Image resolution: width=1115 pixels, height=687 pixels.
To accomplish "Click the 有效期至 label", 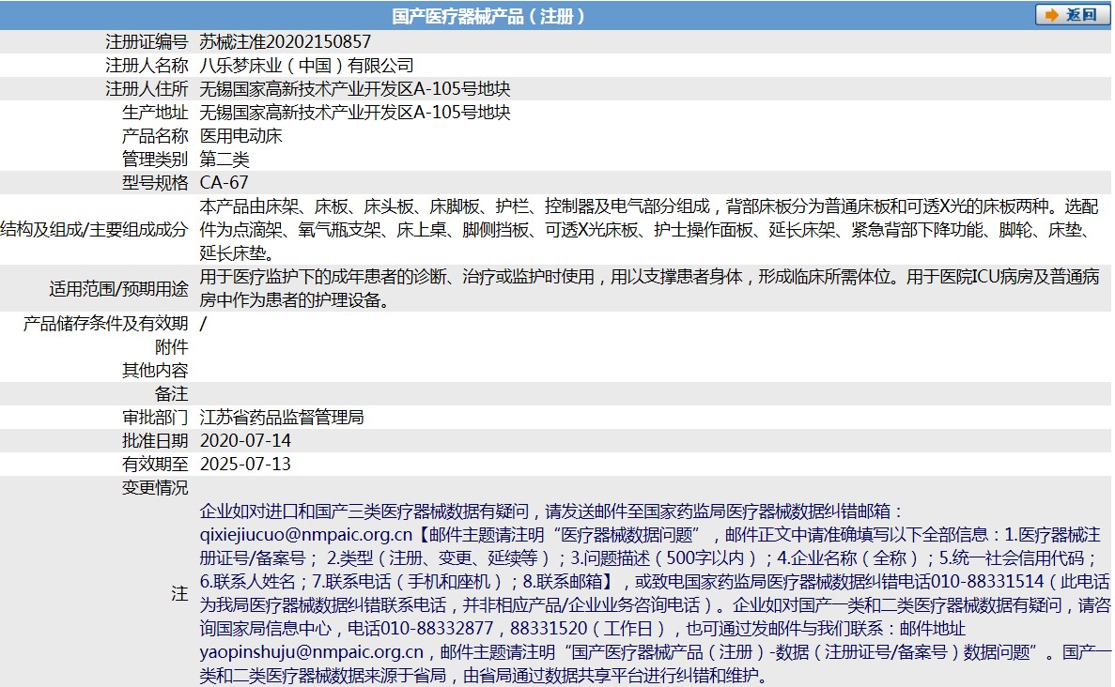I will [155, 464].
